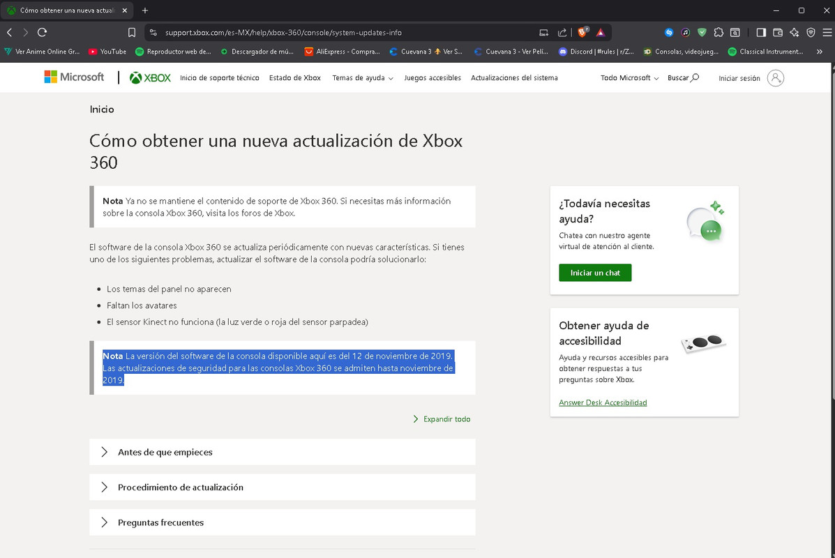Share this page using the share icon
This screenshot has height=558, width=835.
pyautogui.click(x=562, y=33)
